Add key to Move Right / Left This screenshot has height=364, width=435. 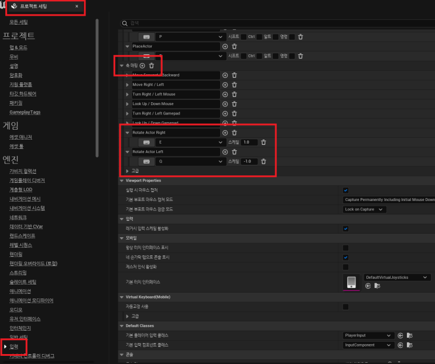pyautogui.click(x=225, y=85)
